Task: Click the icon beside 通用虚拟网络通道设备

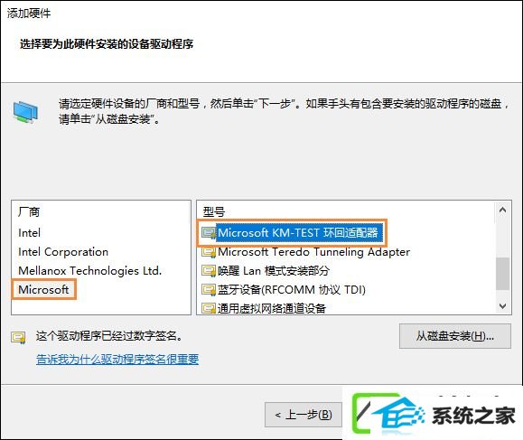Action: pyautogui.click(x=209, y=308)
